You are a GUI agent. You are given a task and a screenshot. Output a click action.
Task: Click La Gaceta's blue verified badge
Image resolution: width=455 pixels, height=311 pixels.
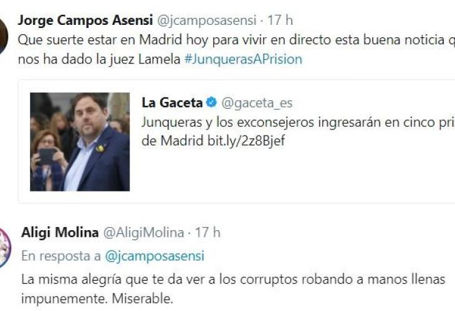pyautogui.click(x=211, y=103)
